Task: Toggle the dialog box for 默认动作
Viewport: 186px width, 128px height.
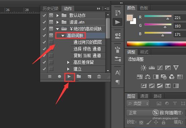Action: click(x=51, y=15)
